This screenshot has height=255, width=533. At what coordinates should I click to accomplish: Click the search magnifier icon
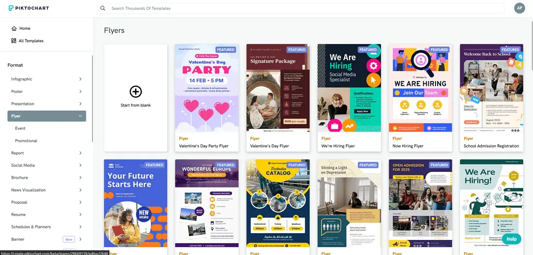point(103,8)
